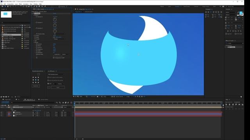The width and height of the screenshot is (250, 140).
Task: Click the last align icon in Align panel
Action: pos(243,105)
